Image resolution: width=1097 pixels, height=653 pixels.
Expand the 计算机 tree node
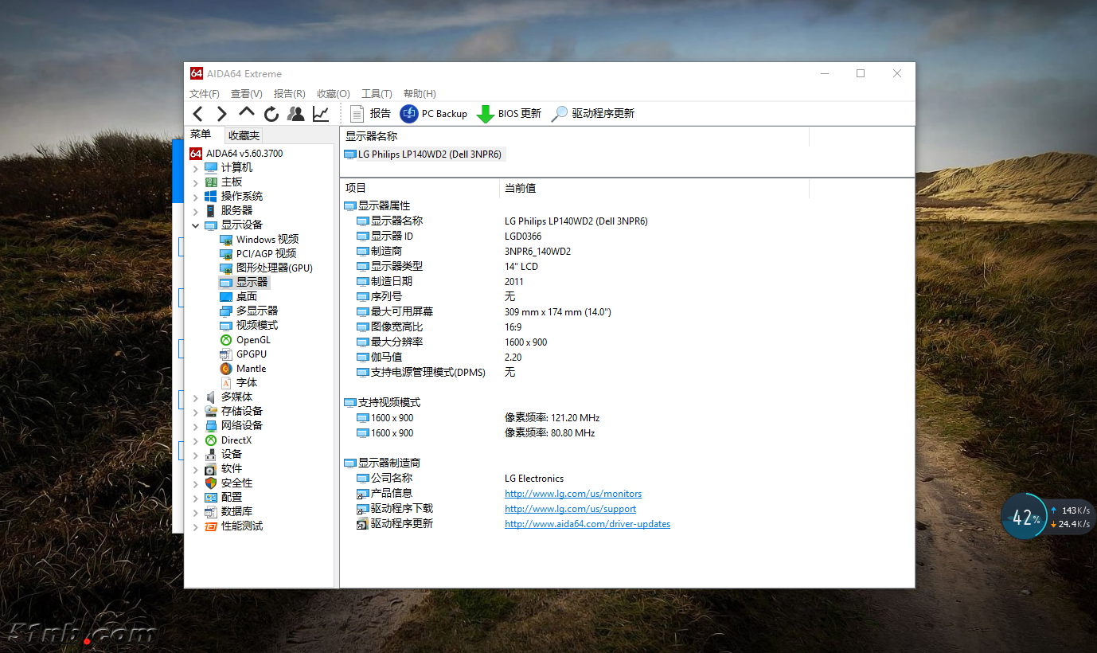click(x=196, y=168)
